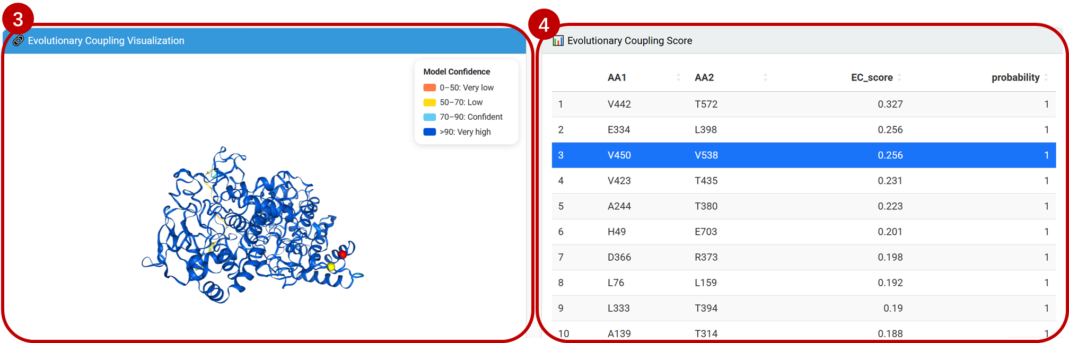
Task: Click the orange Very low confidence swatch
Action: click(430, 87)
